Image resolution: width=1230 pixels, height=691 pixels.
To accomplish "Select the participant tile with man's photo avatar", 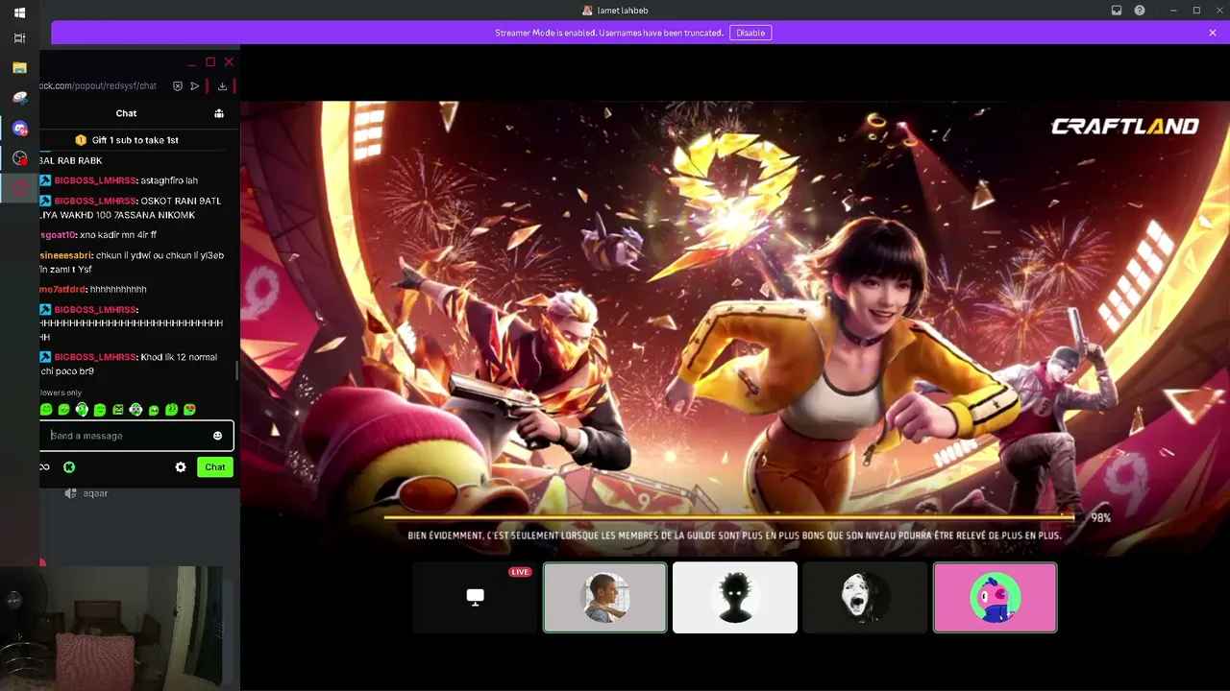I will (605, 597).
